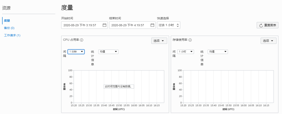Click the 重置图表 reset charts button
Viewport: 282px width, 114px height.
click(x=267, y=25)
